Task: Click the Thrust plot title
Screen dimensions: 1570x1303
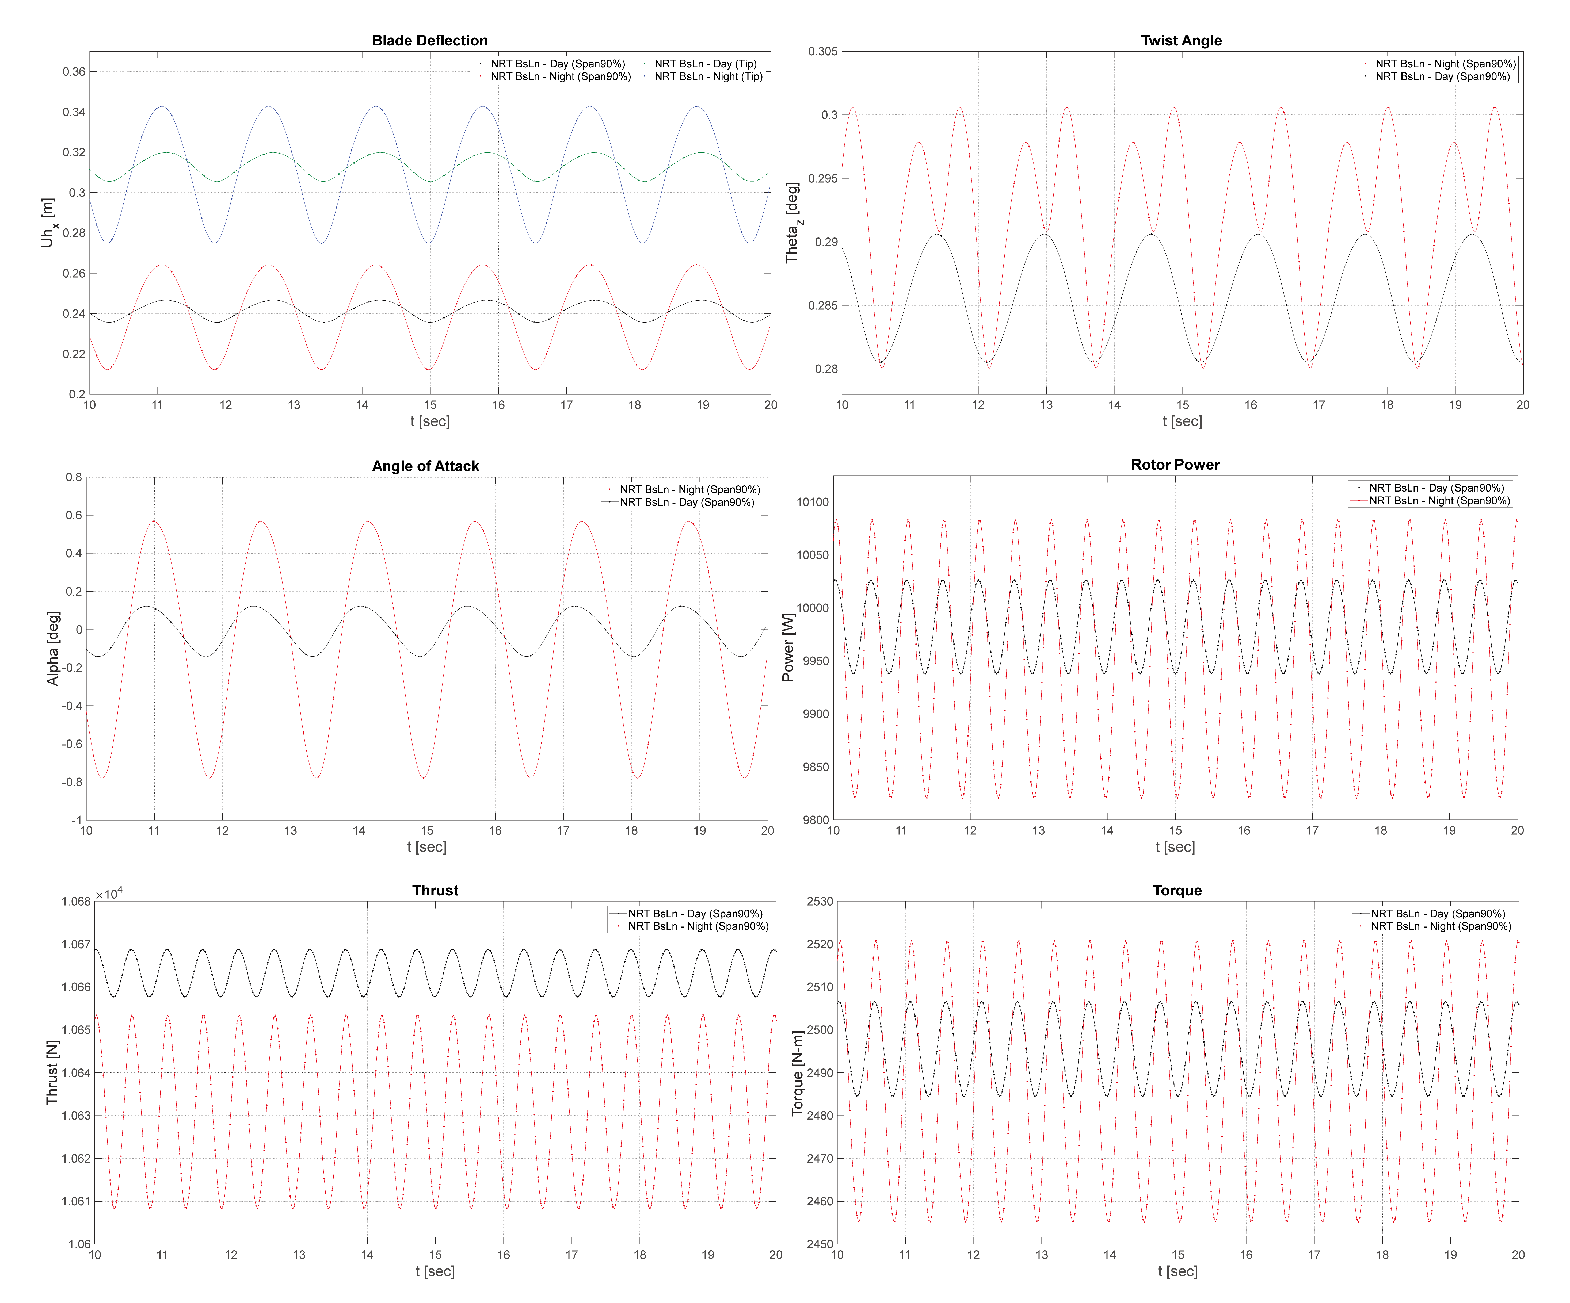Action: coord(435,891)
